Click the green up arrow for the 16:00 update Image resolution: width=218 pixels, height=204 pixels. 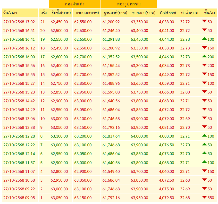[204, 56]
